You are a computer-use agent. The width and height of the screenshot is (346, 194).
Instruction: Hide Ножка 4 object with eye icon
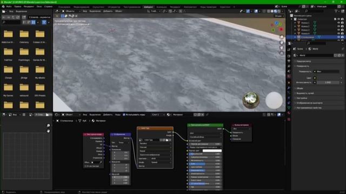339,33
